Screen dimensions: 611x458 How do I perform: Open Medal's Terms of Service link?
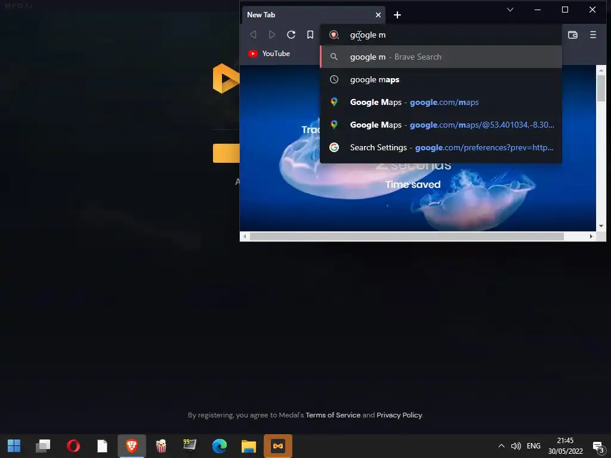pyautogui.click(x=333, y=415)
